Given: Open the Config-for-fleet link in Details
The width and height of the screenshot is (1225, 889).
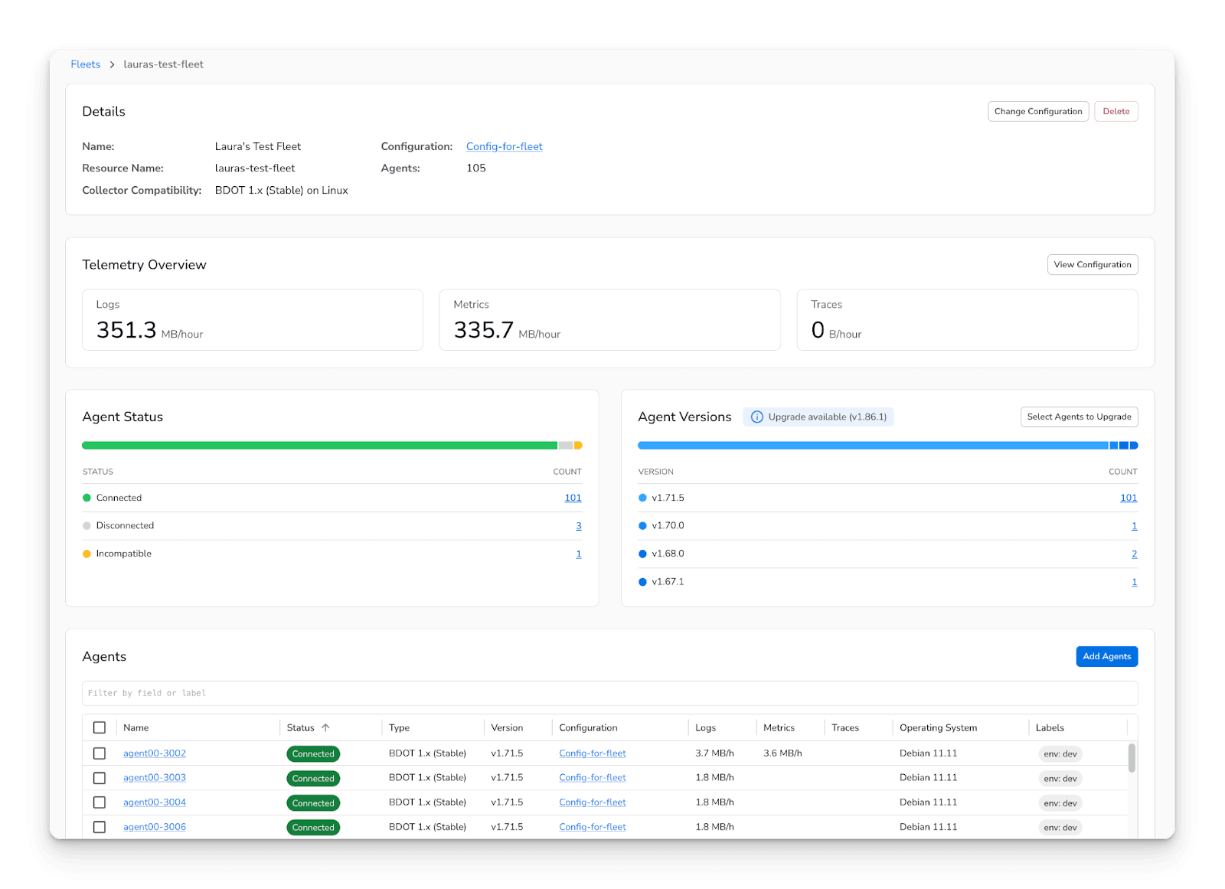Looking at the screenshot, I should [504, 147].
